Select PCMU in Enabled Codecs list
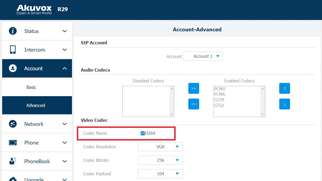 click(x=219, y=89)
